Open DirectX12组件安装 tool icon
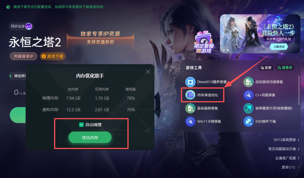304x178 pixels. 190,82
